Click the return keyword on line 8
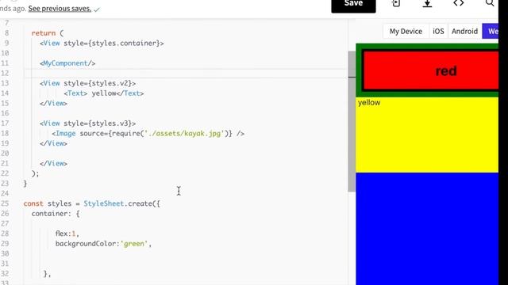Screen dimensions: 508x285 coord(44,33)
